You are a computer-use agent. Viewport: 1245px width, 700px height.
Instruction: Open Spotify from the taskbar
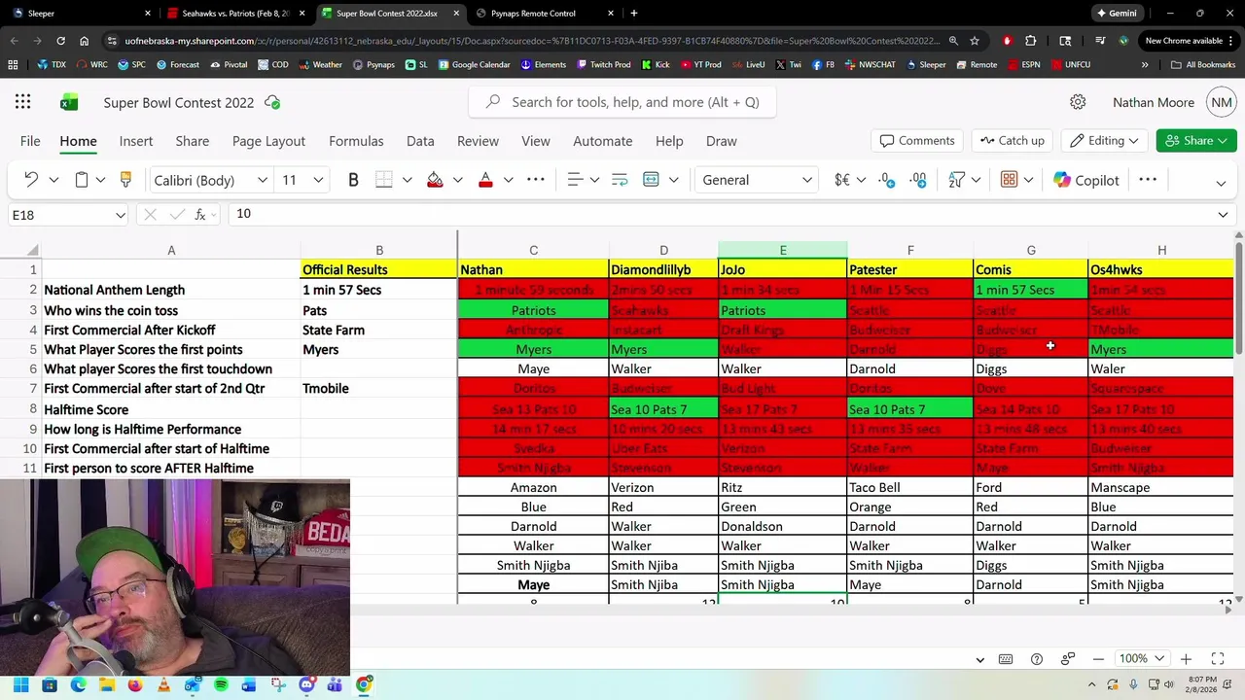click(x=221, y=684)
